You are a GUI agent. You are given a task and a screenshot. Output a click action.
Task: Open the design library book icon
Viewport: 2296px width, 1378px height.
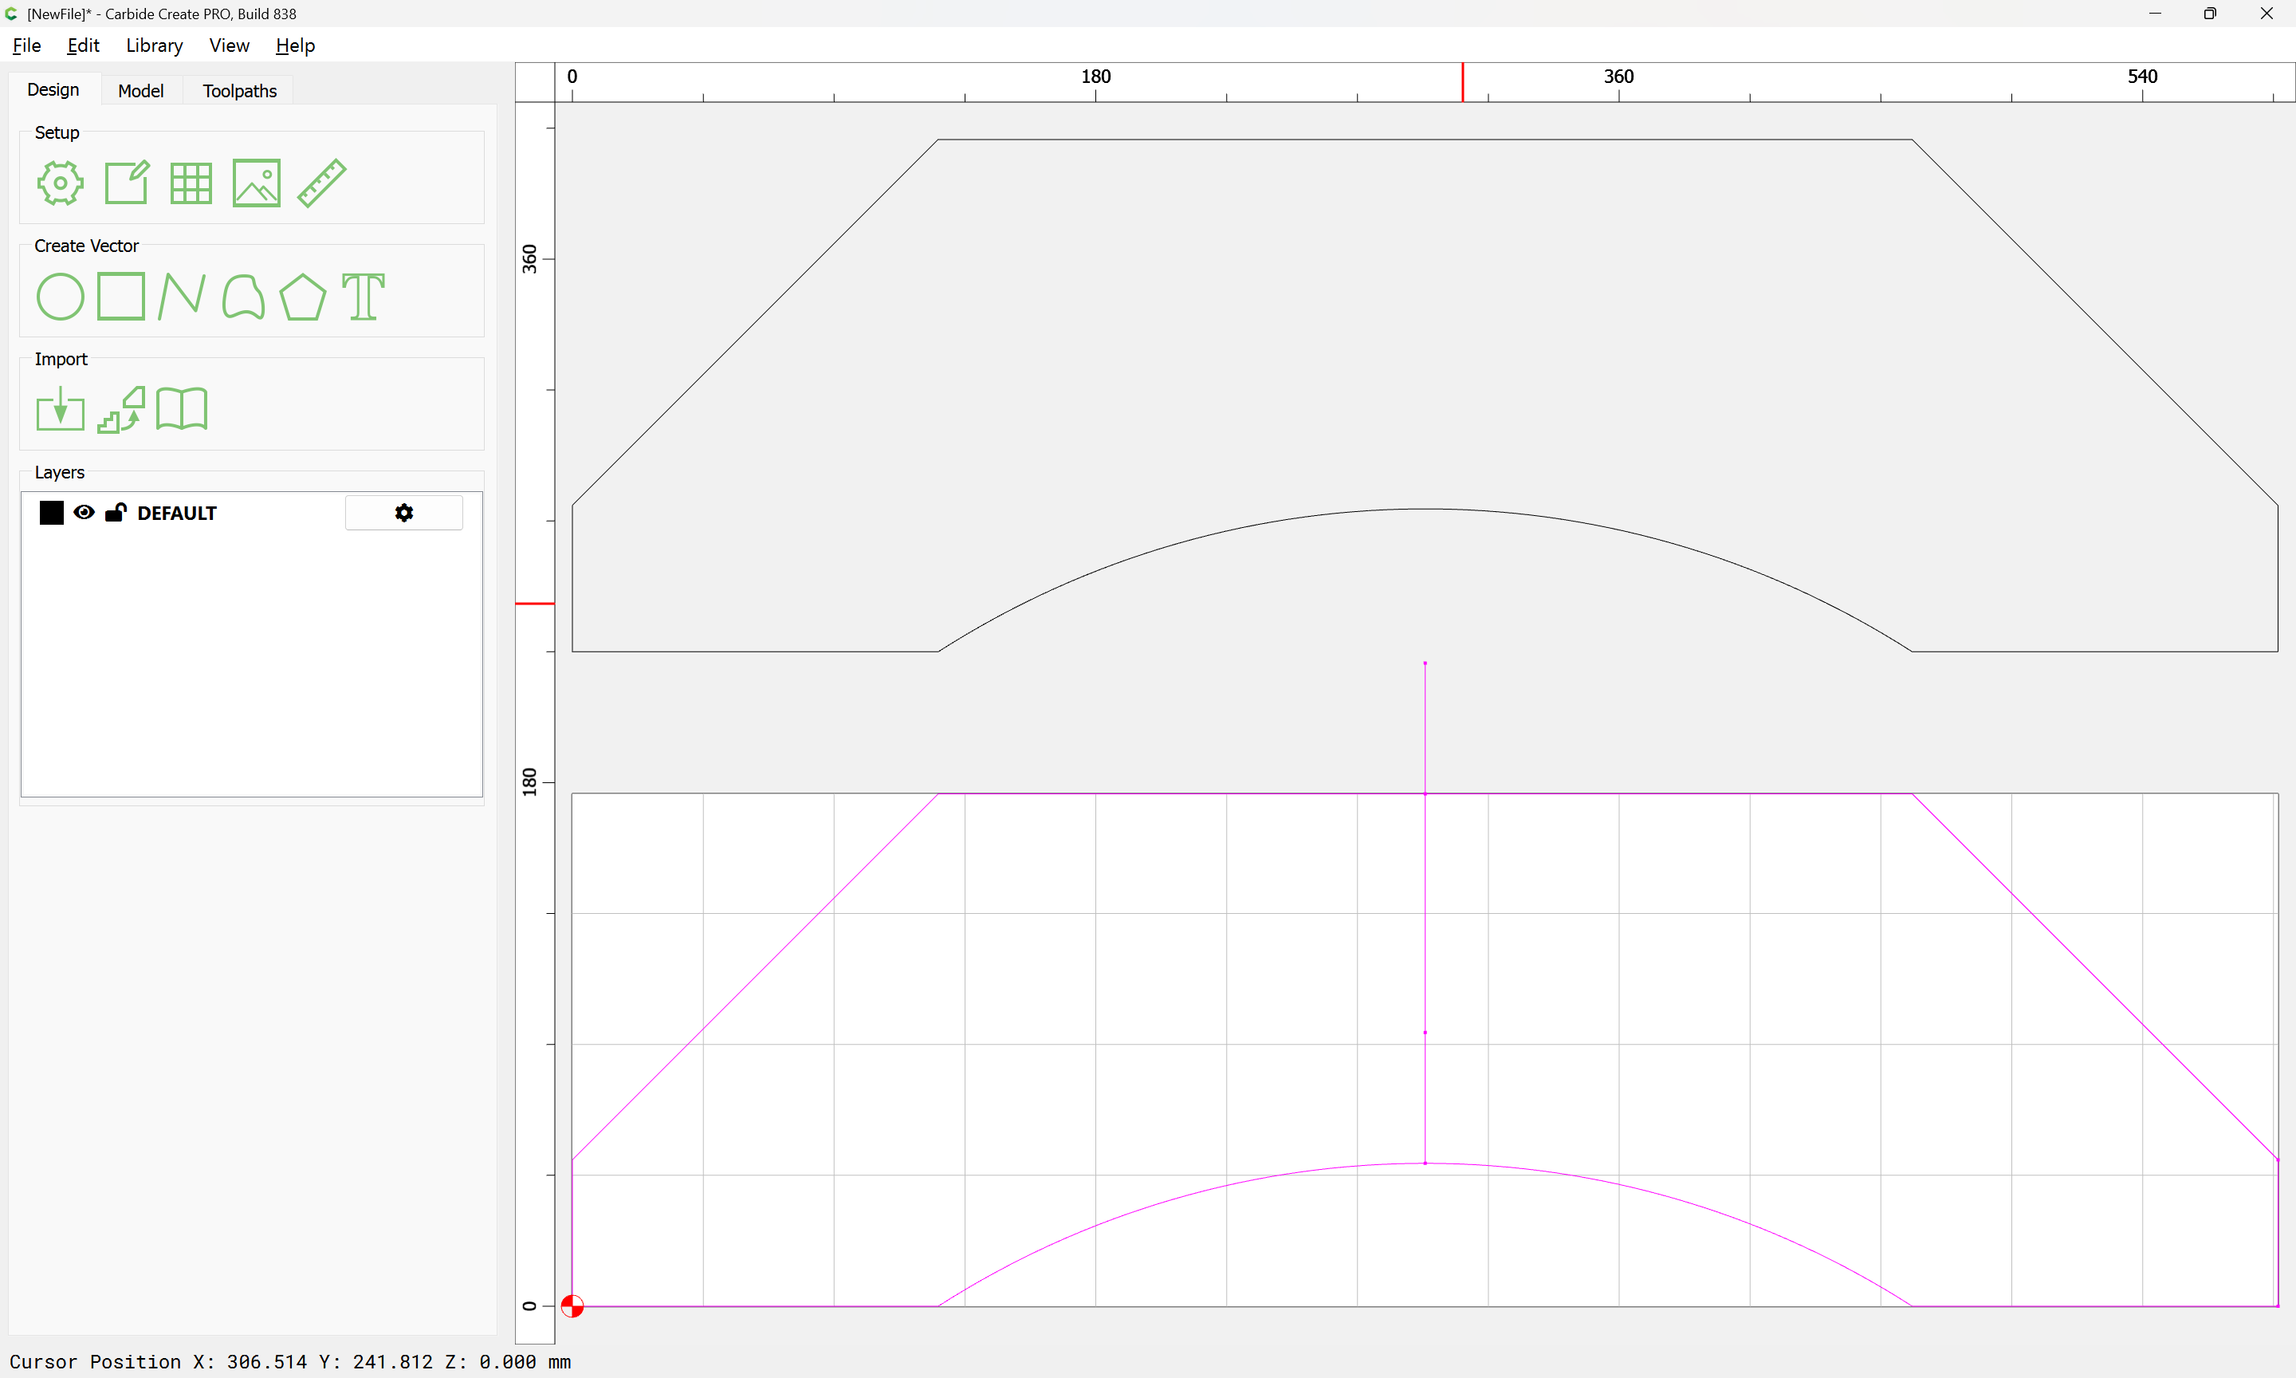(182, 410)
